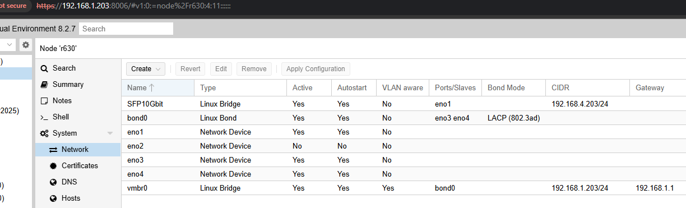
Task: Select the eno1 network device row
Action: click(404, 132)
